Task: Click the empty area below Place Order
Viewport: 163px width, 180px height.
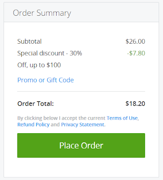Action: tap(81, 167)
